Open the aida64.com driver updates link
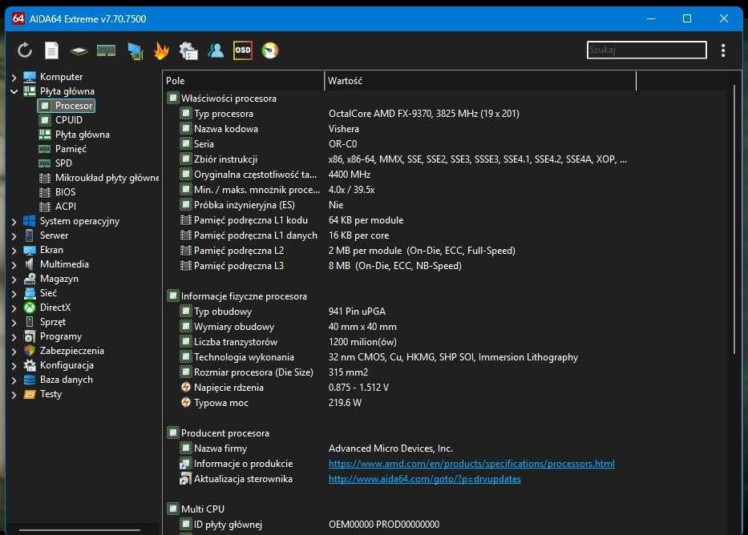 [x=425, y=479]
